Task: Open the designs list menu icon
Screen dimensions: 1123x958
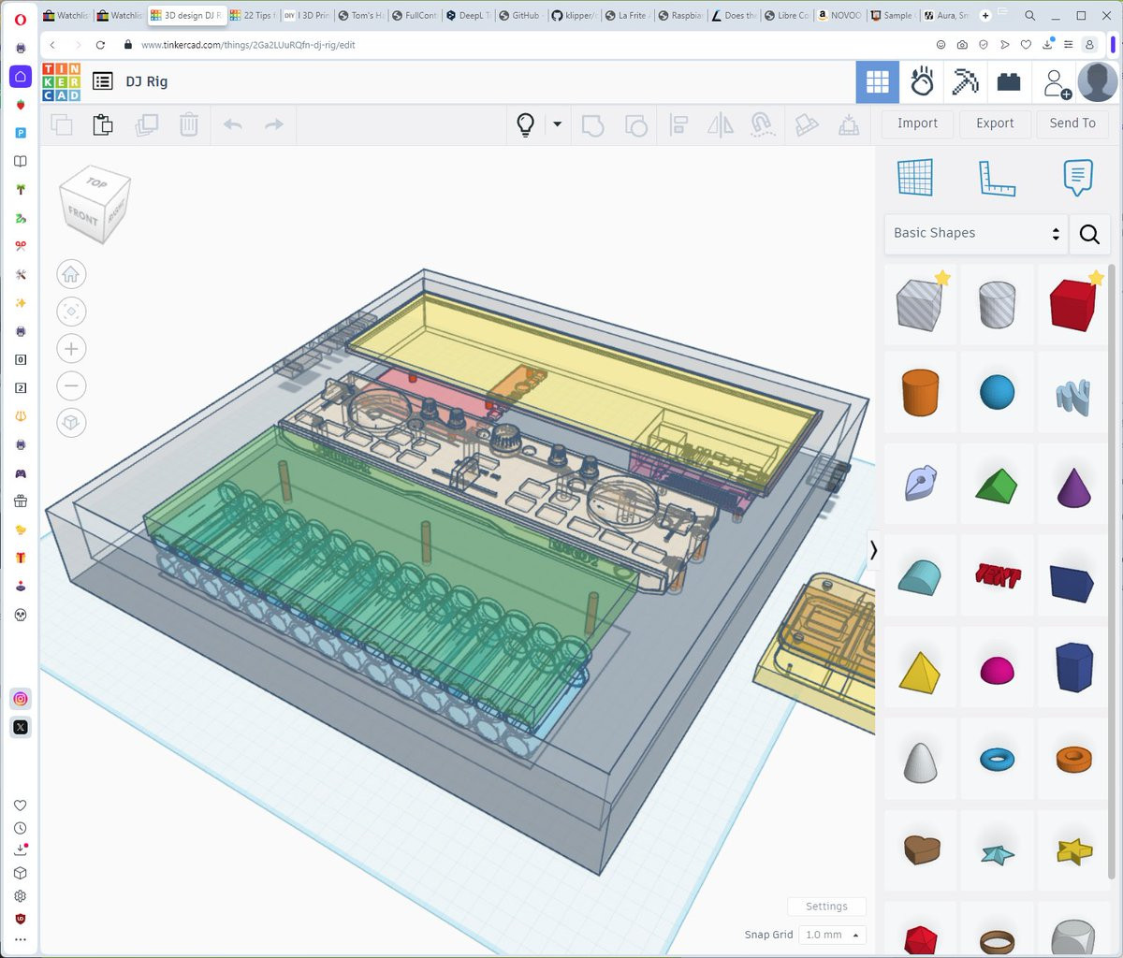Action: point(103,81)
